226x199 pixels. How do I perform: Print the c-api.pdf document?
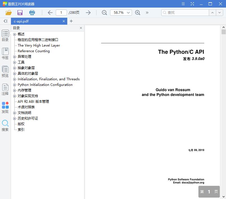coord(32,13)
